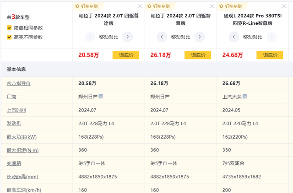Open manufacturer info icon in 尊途版 郑州日产 cell
This screenshot has width=293, height=193.
[101, 96]
